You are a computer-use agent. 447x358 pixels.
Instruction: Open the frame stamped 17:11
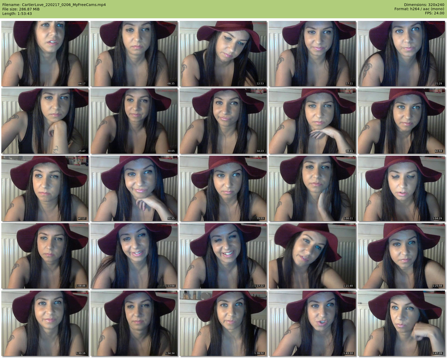(x=312, y=54)
